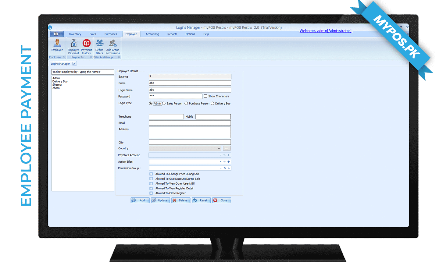
Task: Click the refresh icon beside Permission Group
Action: [x=225, y=168]
